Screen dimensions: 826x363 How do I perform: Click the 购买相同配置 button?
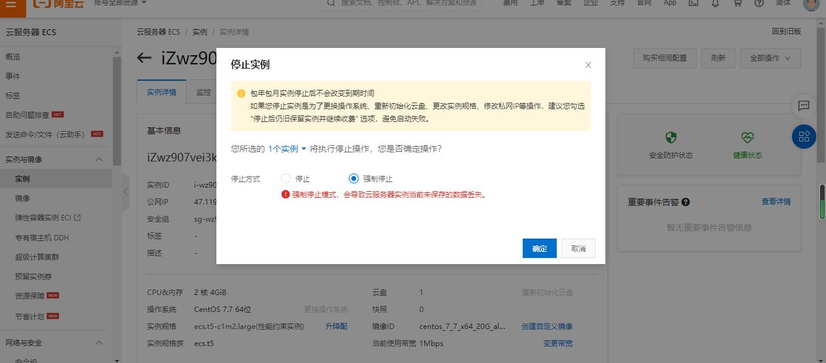tap(665, 58)
